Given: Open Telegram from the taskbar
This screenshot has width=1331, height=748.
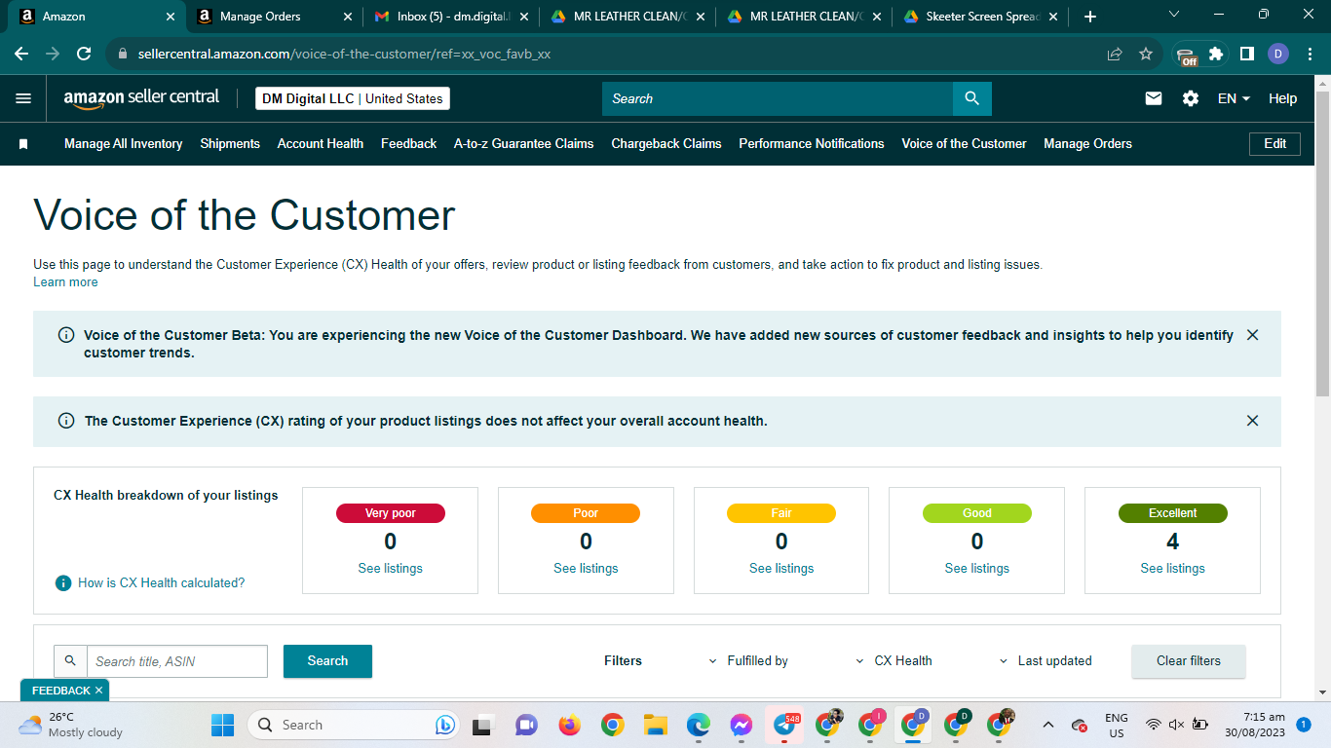Looking at the screenshot, I should pyautogui.click(x=784, y=725).
